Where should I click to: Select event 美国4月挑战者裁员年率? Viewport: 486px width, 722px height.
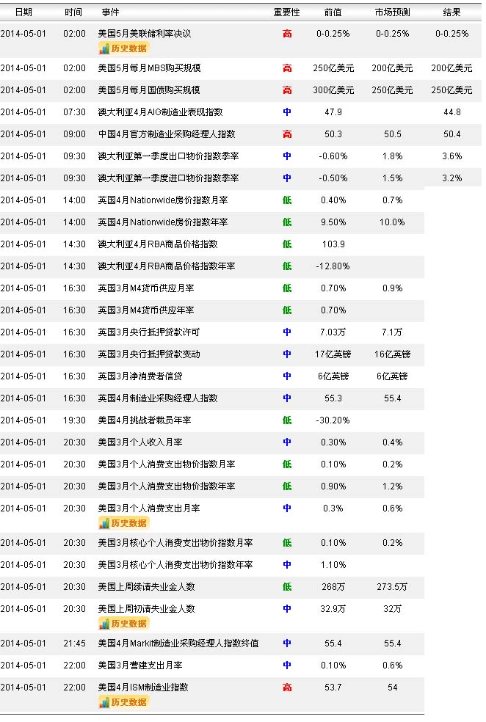tap(145, 420)
